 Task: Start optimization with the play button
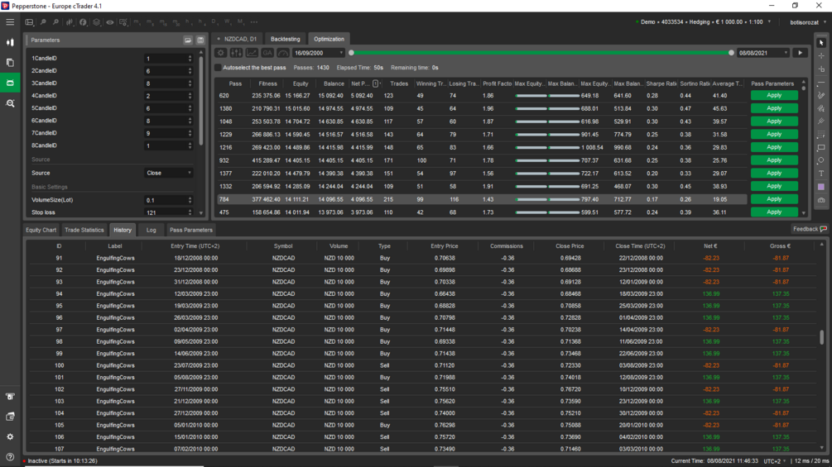801,53
